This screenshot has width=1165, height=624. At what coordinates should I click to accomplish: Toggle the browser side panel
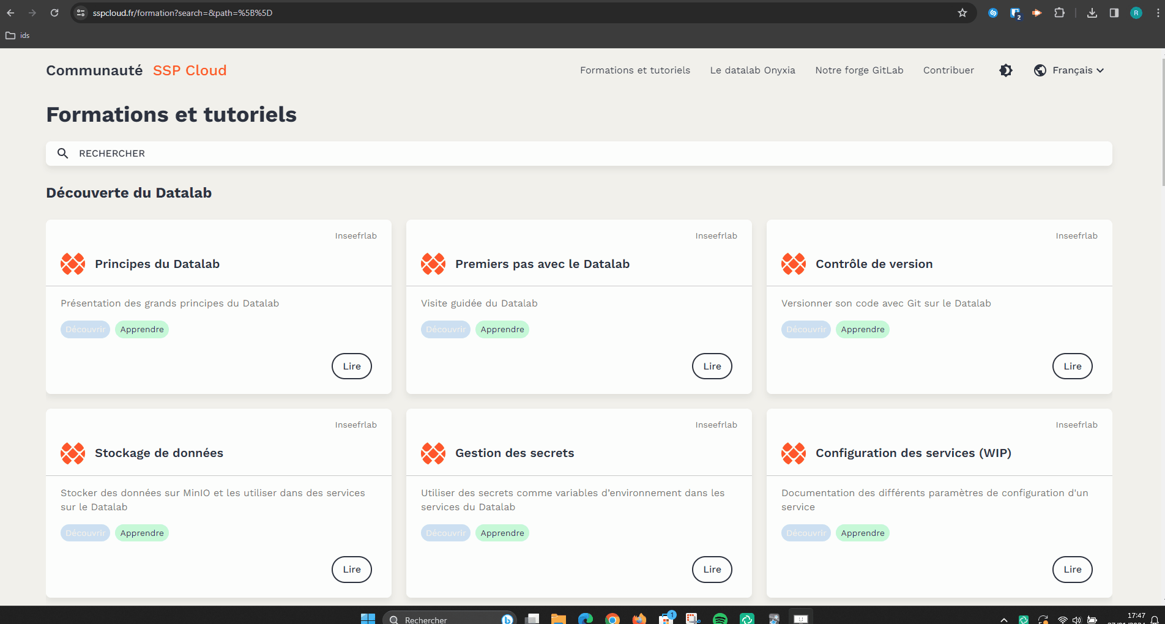coord(1114,13)
